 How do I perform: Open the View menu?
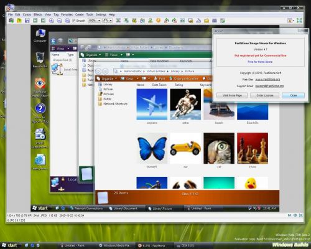48,14
